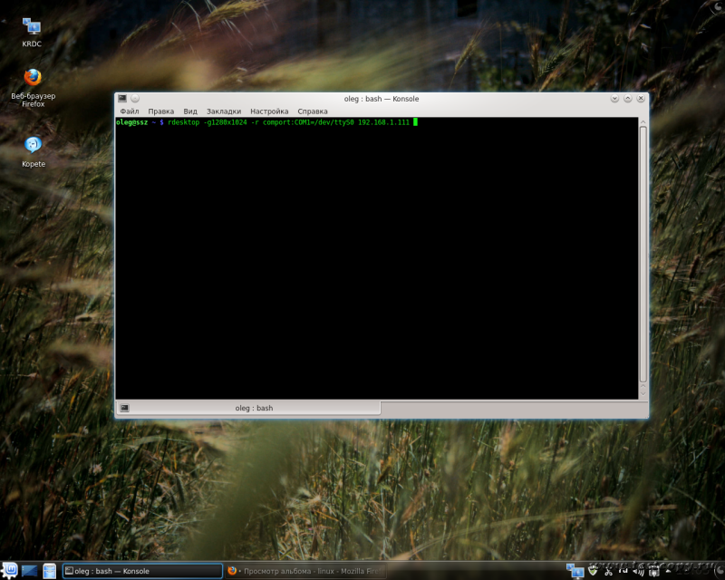Expand the Настройка menu
Image resolution: width=725 pixels, height=580 pixels.
[x=269, y=111]
